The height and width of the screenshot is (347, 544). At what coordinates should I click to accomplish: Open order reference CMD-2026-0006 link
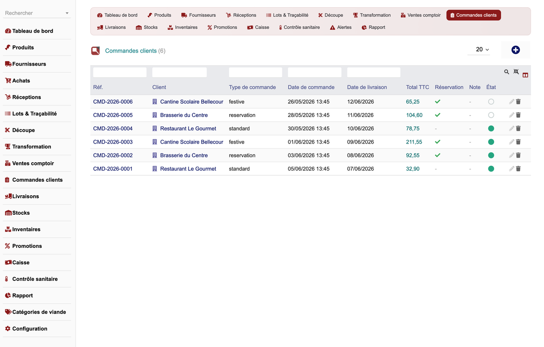[113, 102]
